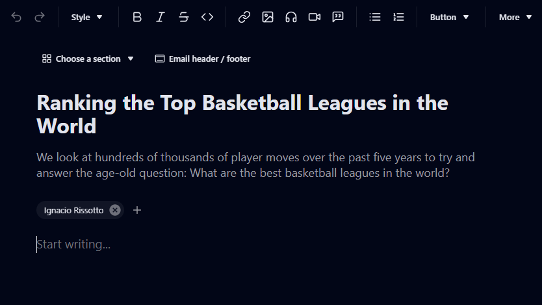This screenshot has width=542, height=305.
Task: Insert an image
Action: [x=268, y=17]
